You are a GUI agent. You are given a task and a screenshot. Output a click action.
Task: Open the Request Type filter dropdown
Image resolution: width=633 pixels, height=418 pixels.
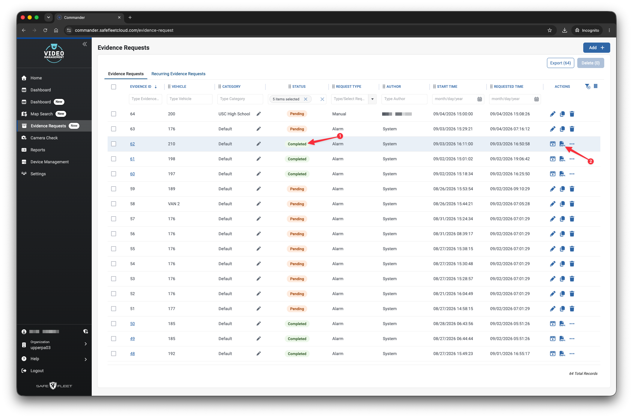click(x=372, y=99)
